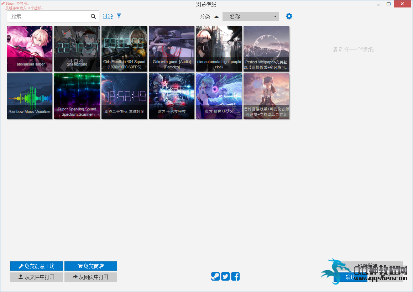Select the 亚特兰蒂斯火-三维时间 wallpaper
The width and height of the screenshot is (413, 292).
click(x=124, y=96)
